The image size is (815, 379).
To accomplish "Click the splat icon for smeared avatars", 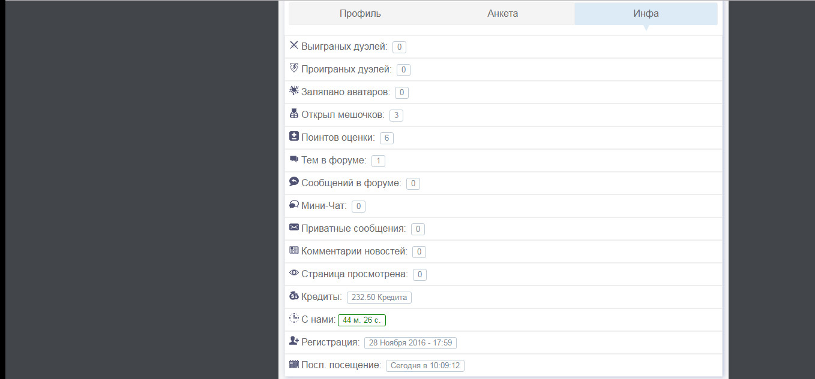I will (x=293, y=90).
